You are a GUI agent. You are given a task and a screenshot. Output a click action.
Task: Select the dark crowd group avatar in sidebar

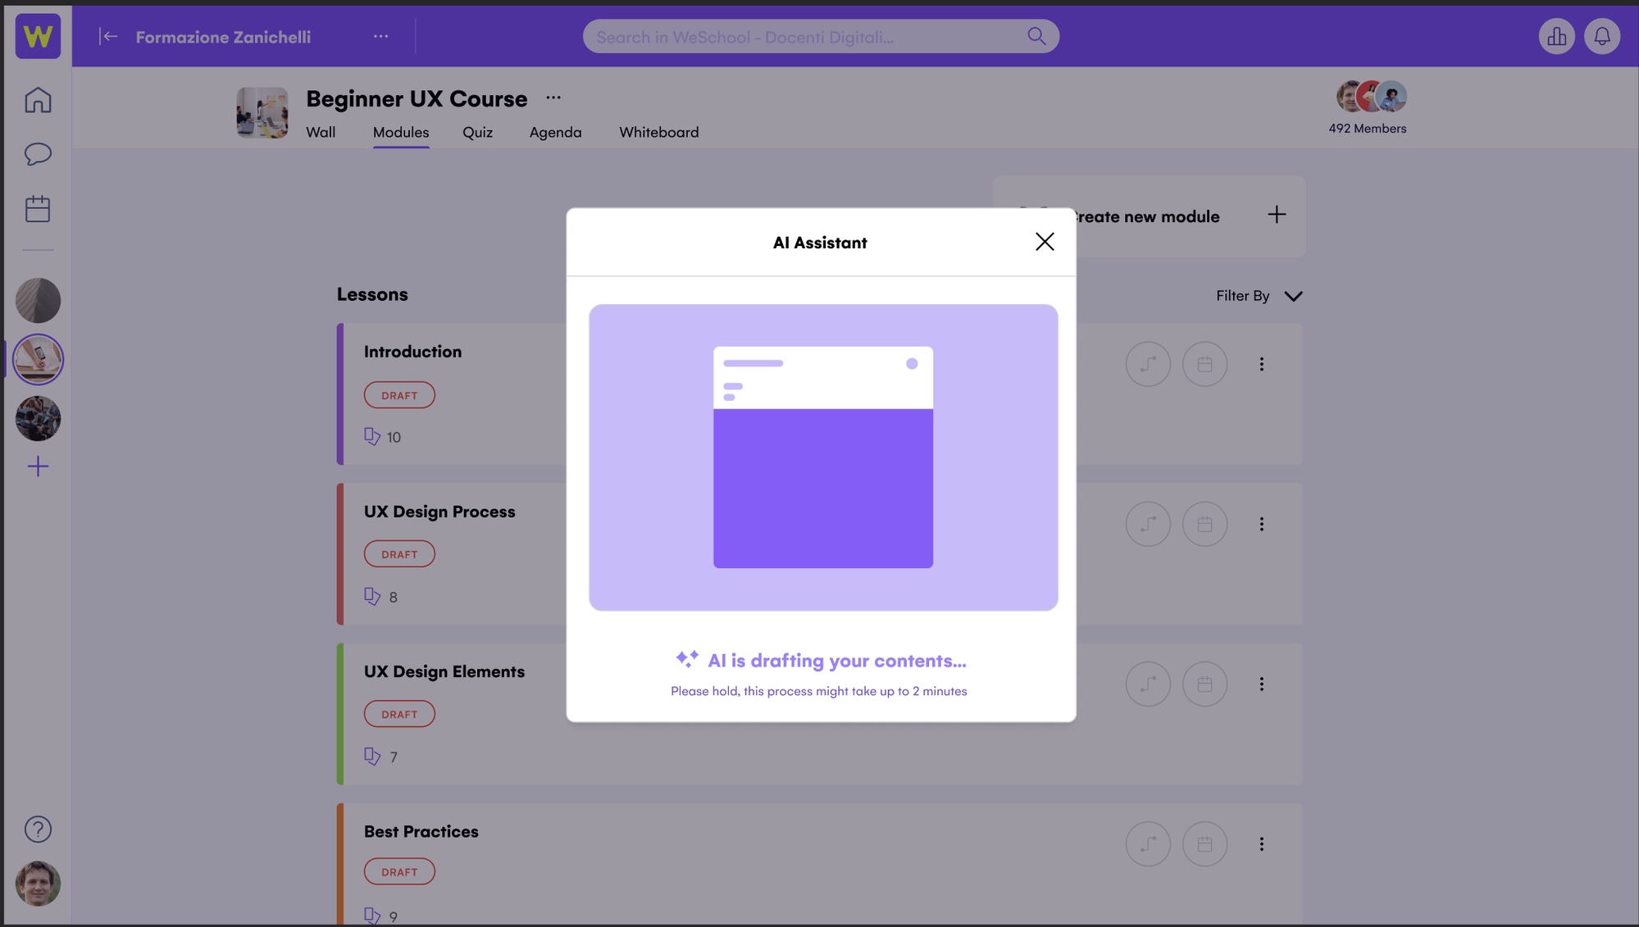click(38, 418)
